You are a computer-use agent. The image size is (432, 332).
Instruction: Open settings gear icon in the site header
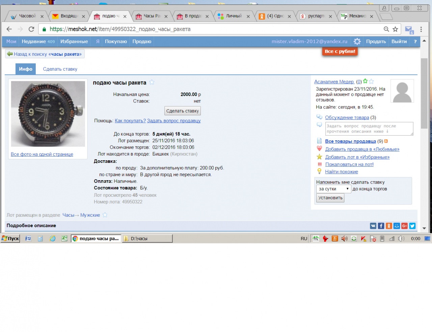pos(357,41)
